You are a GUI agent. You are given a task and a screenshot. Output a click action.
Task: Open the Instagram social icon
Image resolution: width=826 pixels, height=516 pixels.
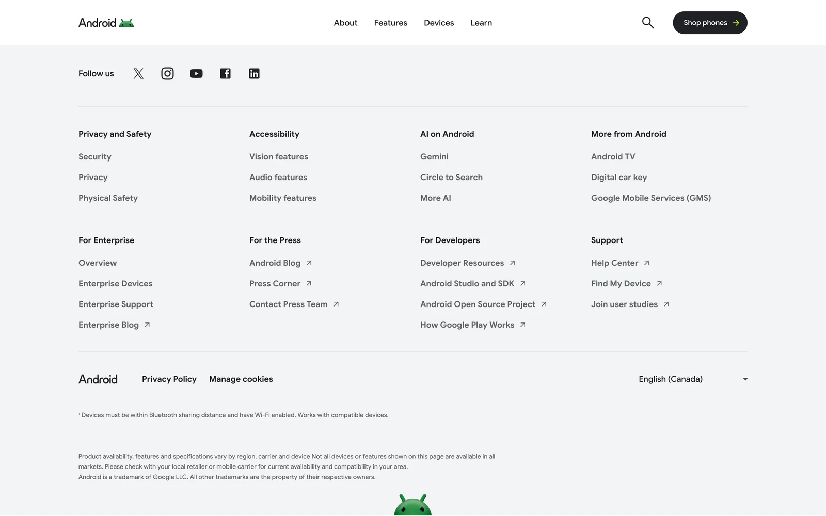tap(167, 74)
